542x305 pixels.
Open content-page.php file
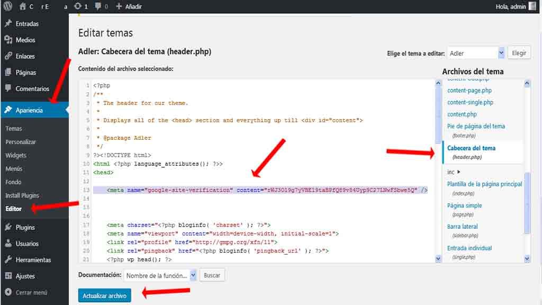pyautogui.click(x=469, y=90)
